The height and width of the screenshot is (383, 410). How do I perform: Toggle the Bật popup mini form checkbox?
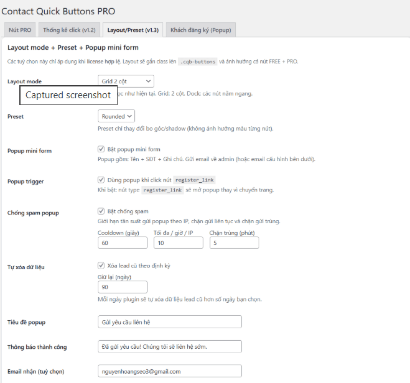(101, 149)
